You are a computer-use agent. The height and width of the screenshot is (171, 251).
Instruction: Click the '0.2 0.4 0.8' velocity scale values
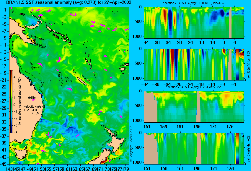[x=32, y=110]
